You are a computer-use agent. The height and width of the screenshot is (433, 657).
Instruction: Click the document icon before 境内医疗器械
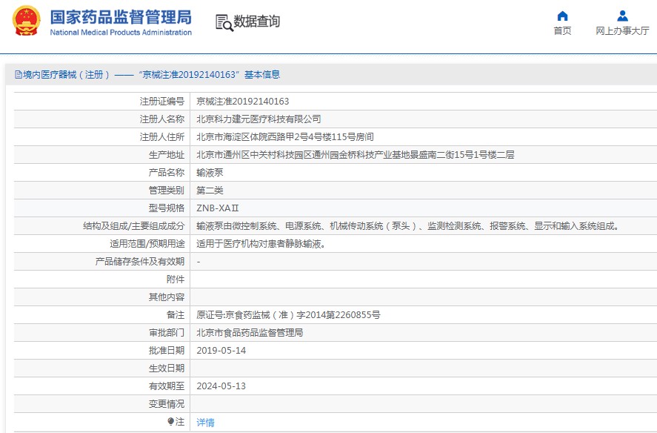[19, 75]
